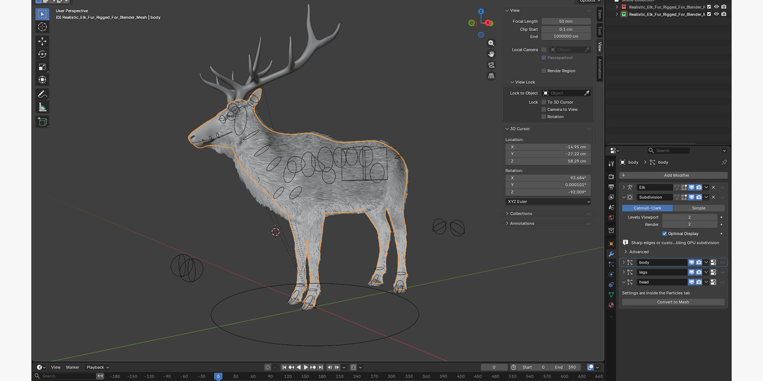Viewport: 763px width, 381px height.
Task: Enable the Render Region checkbox
Action: click(544, 71)
